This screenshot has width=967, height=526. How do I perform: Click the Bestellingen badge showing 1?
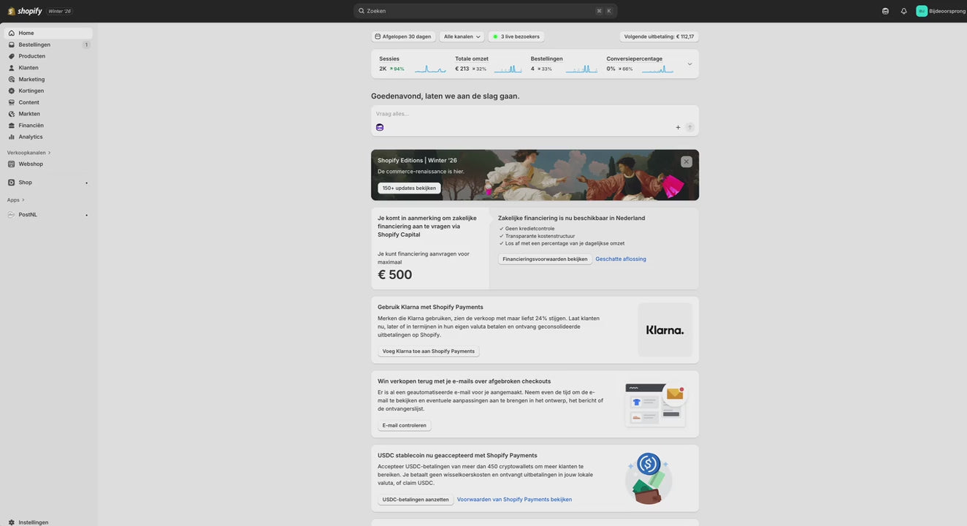[86, 45]
